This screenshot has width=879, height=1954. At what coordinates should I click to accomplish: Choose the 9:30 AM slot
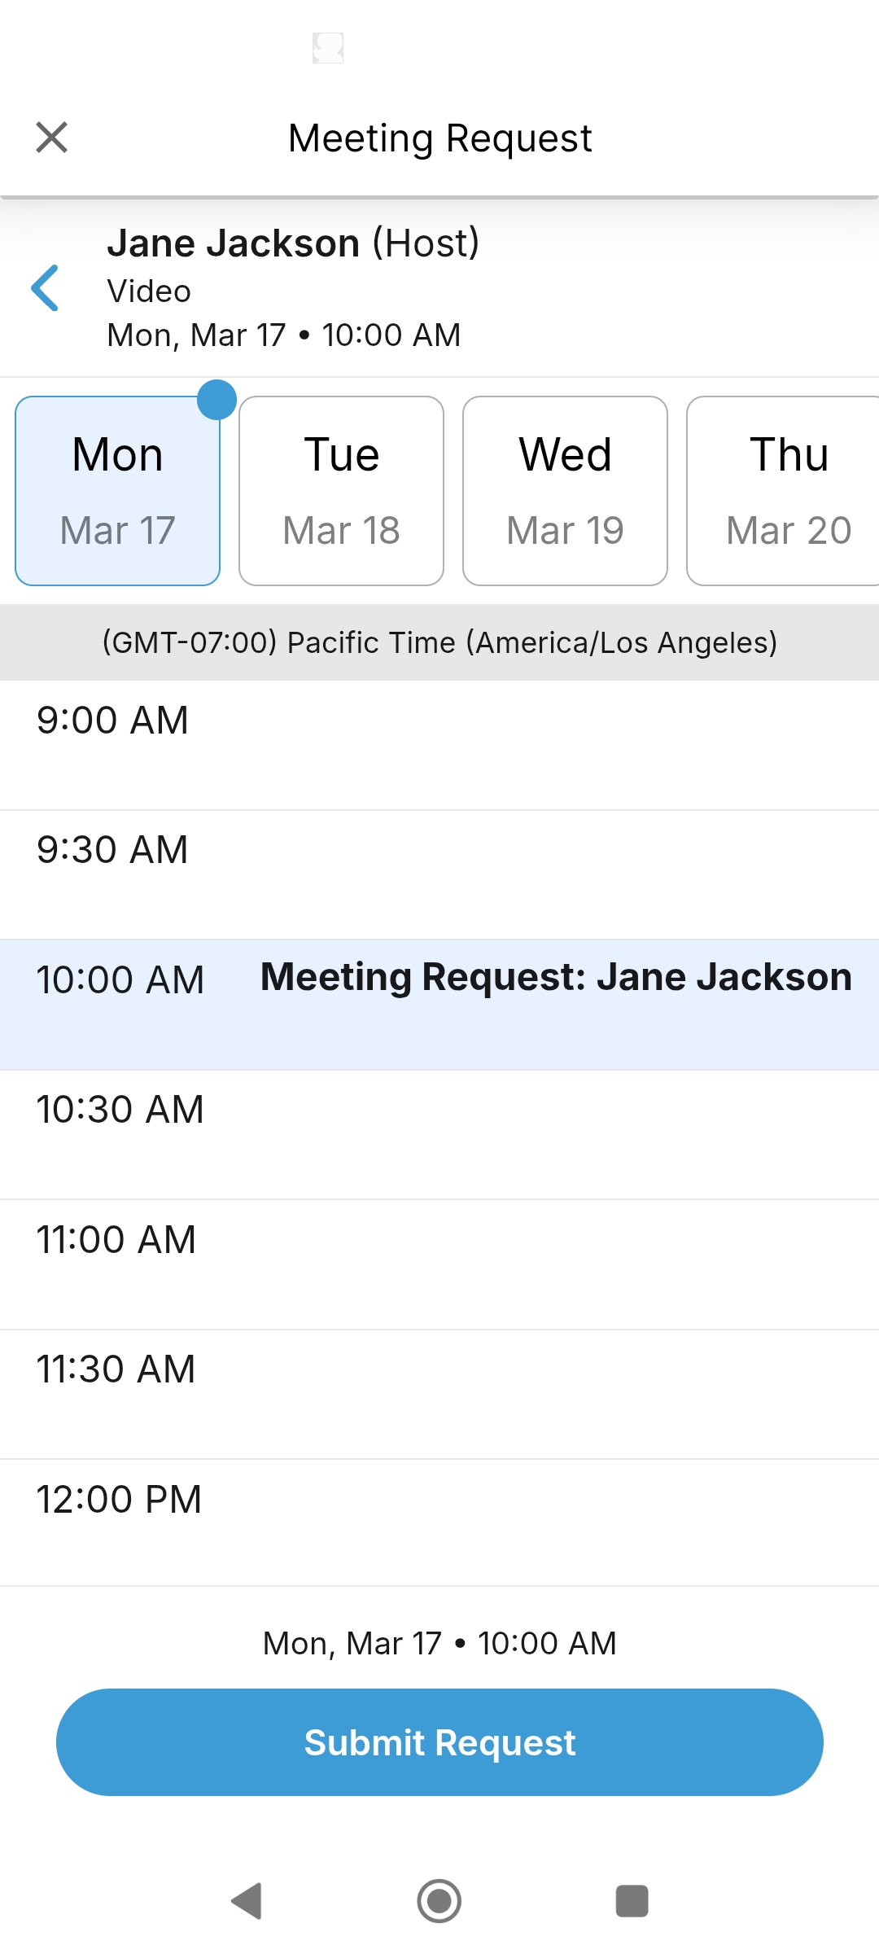tap(439, 874)
